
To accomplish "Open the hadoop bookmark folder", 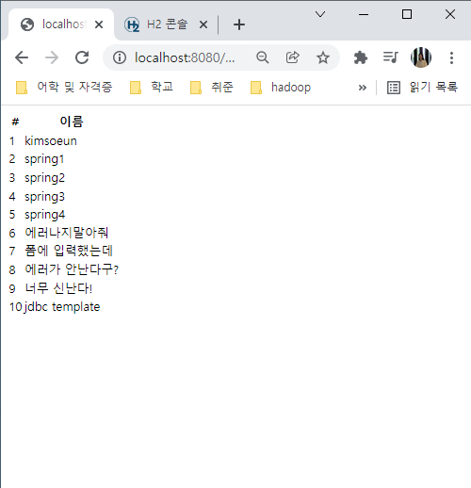I will tap(281, 87).
